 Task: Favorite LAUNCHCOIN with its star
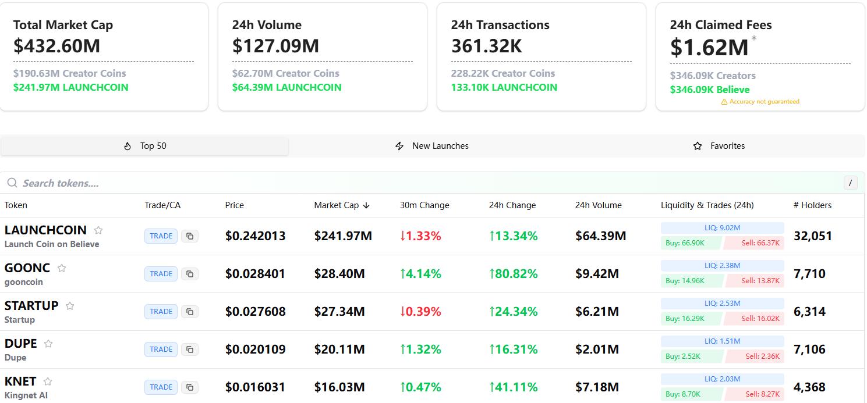pyautogui.click(x=98, y=230)
